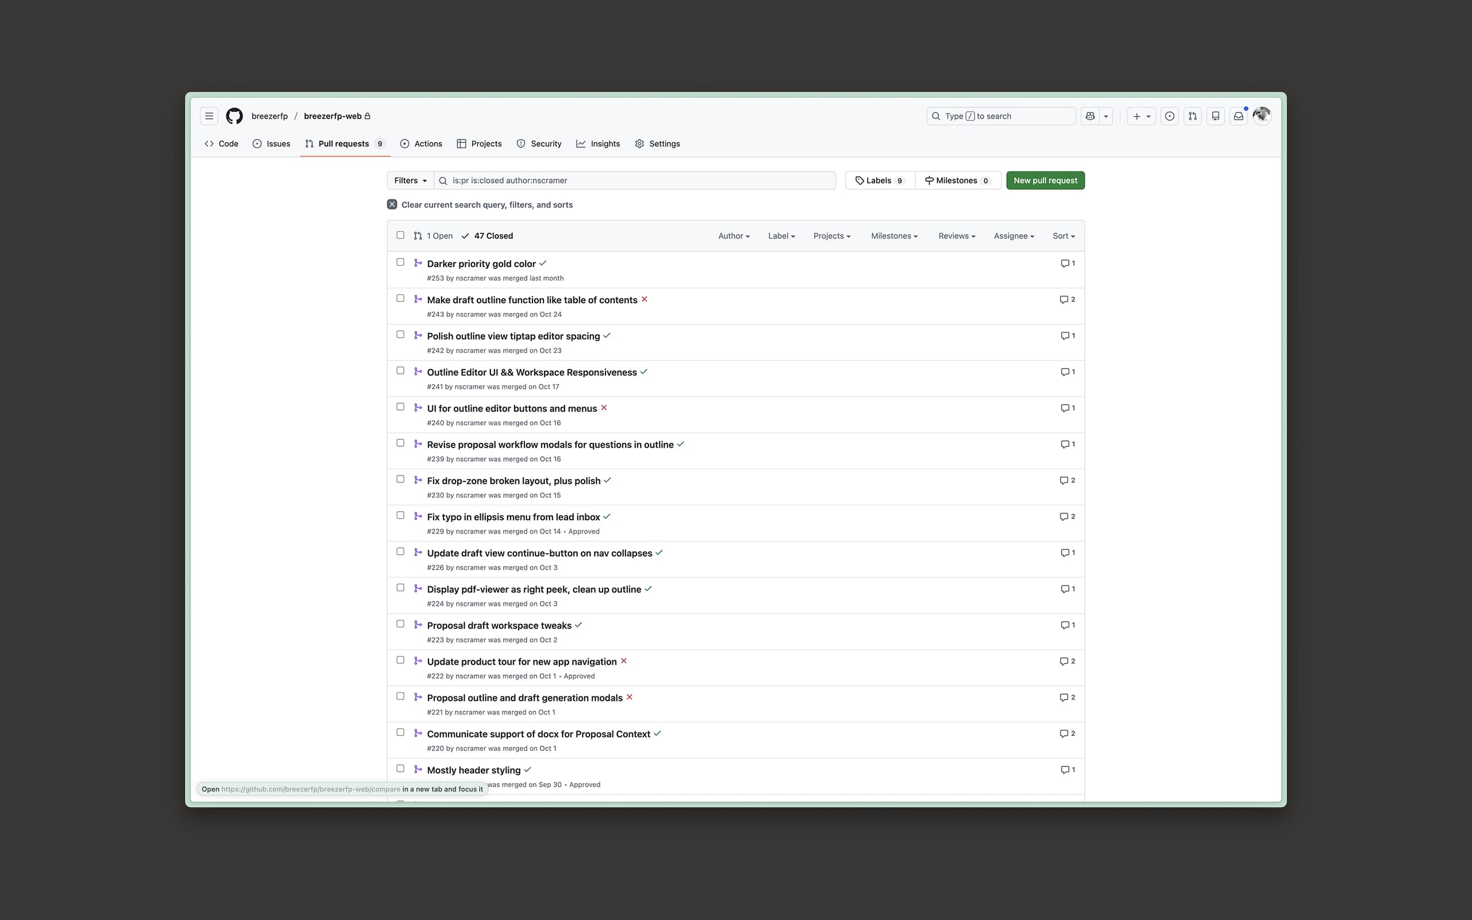Viewport: 1472px width, 920px height.
Task: Open the Sort dropdown
Action: (x=1063, y=236)
